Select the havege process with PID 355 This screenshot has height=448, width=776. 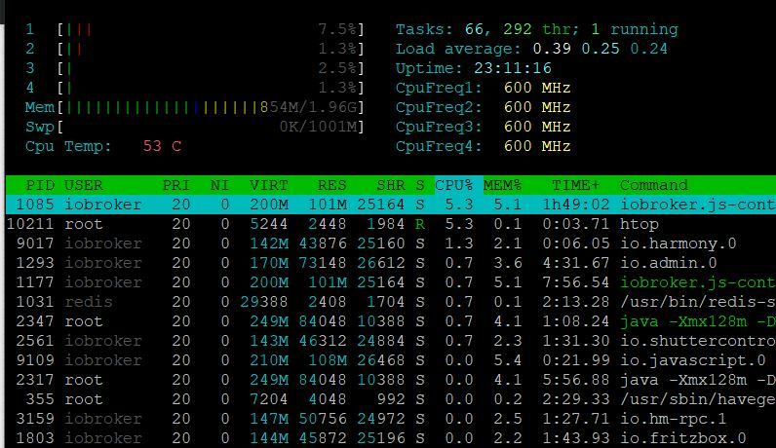391,399
